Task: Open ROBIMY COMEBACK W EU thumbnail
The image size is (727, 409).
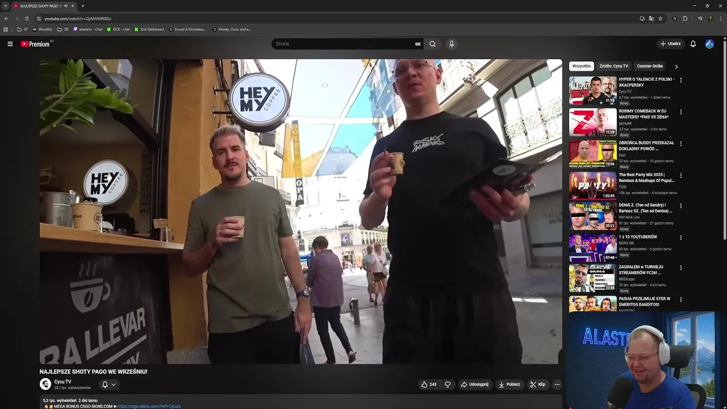Action: coord(592,122)
